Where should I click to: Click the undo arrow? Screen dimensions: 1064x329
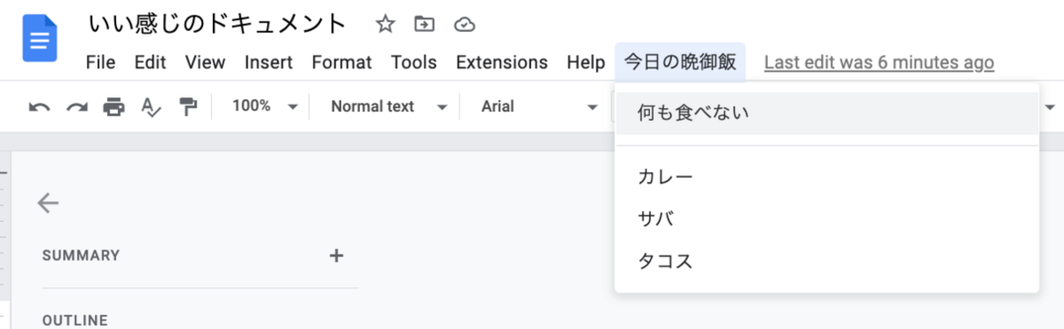click(38, 106)
